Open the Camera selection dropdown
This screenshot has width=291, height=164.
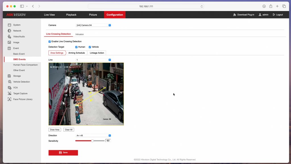tap(93, 25)
